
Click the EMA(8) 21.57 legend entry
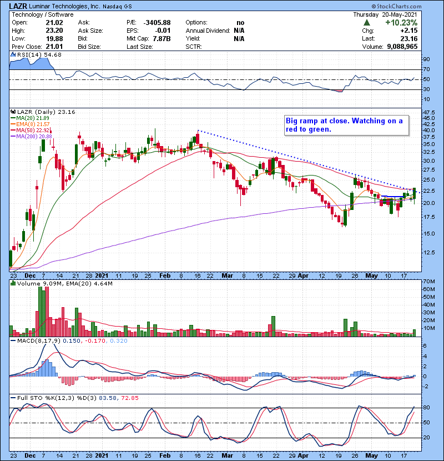[x=30, y=124]
